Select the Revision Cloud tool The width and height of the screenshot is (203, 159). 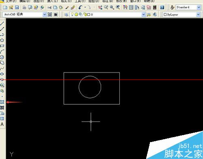coord(2,63)
